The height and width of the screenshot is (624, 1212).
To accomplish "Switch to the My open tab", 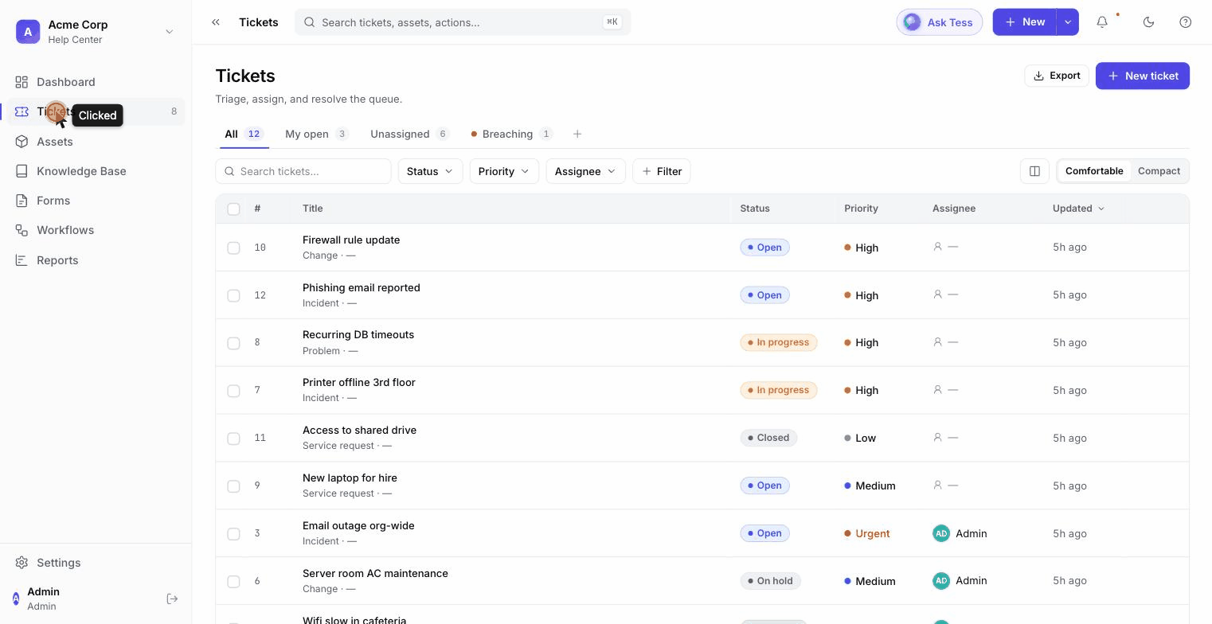I will 317,134.
